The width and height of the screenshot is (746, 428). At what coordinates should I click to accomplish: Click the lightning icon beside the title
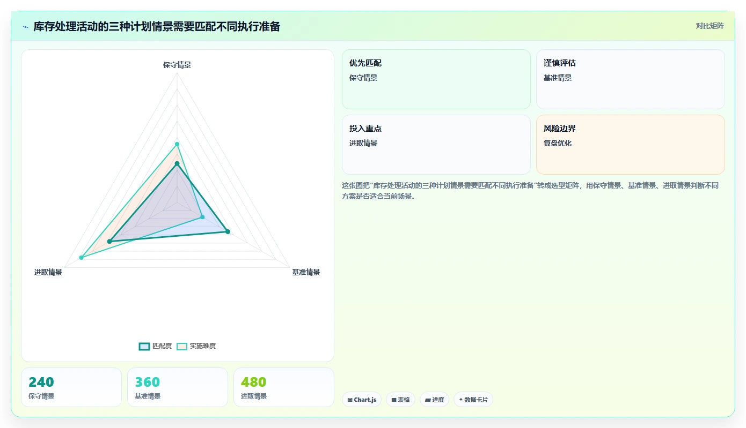pos(25,27)
